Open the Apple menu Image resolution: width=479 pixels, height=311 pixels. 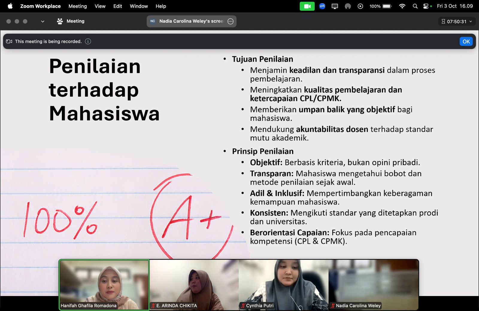point(10,6)
